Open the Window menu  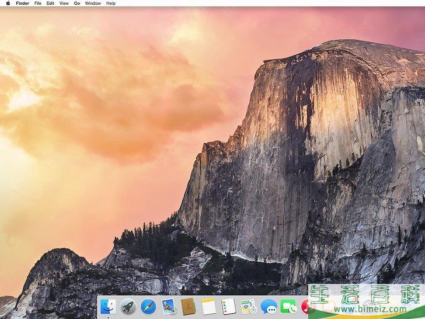pos(93,4)
